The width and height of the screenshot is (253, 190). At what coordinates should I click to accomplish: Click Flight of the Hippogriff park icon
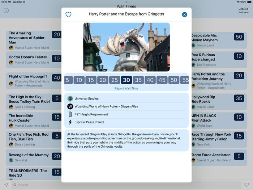coord(11,83)
